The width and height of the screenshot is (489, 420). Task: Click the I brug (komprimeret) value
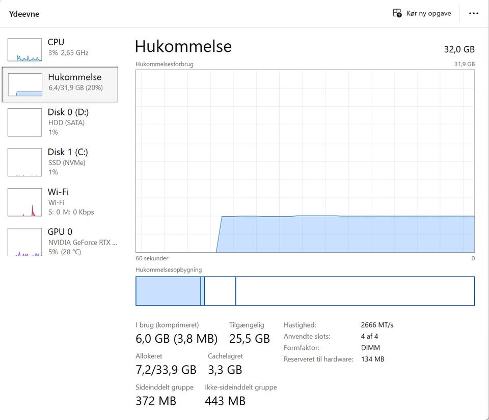click(176, 339)
